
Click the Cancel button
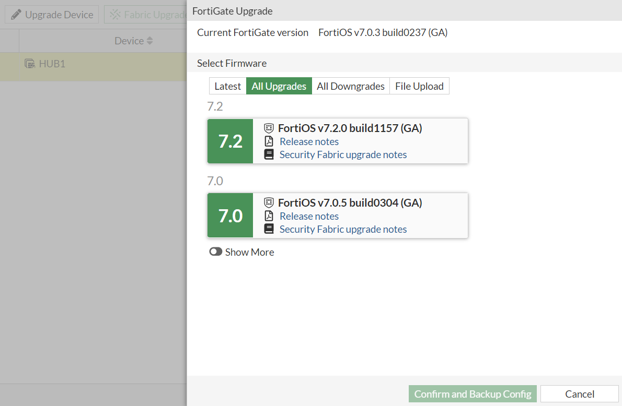tap(579, 394)
